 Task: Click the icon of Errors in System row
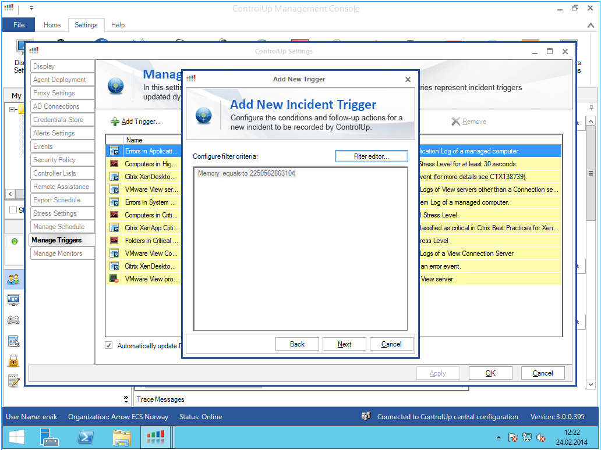114,202
